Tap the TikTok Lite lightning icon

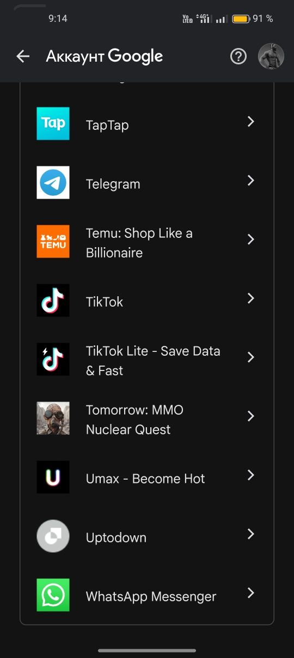(x=53, y=359)
